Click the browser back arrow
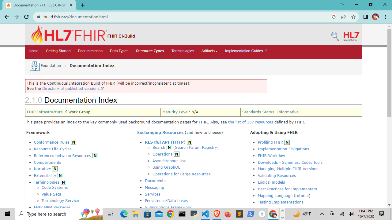The height and width of the screenshot is (220, 392). [7, 17]
